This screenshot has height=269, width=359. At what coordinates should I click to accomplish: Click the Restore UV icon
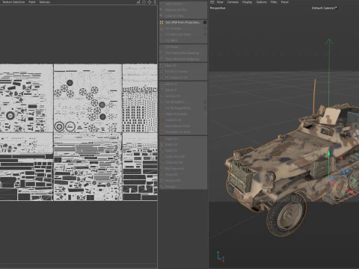pos(162,181)
